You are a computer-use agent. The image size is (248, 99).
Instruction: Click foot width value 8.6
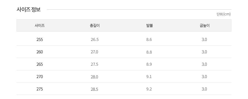149,40
